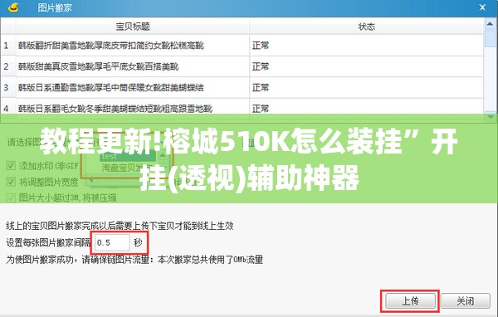Click the scrollbar up arrow of the table

coord(490,24)
